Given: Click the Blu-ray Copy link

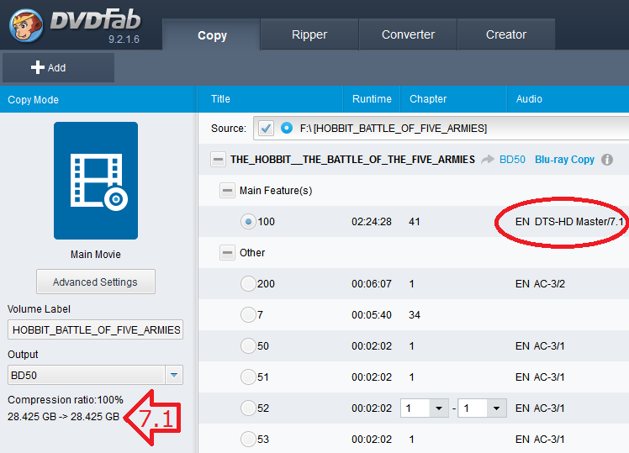Looking at the screenshot, I should [564, 160].
